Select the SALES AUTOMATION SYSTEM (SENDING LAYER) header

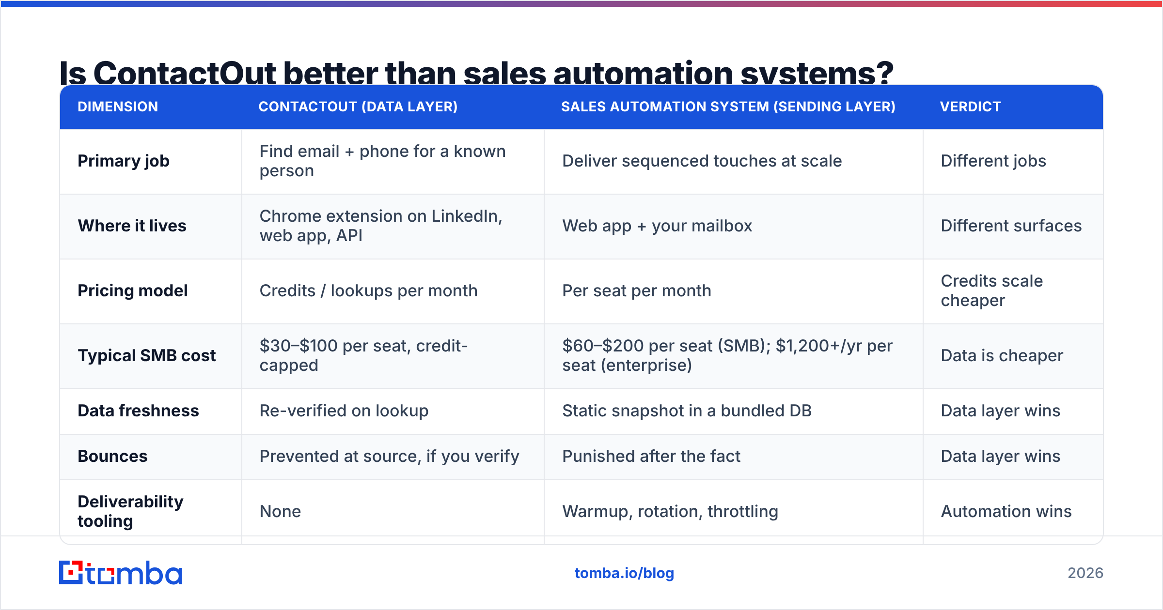(728, 107)
